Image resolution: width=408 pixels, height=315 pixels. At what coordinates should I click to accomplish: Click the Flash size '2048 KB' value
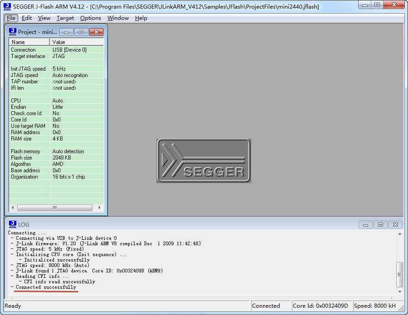point(62,158)
